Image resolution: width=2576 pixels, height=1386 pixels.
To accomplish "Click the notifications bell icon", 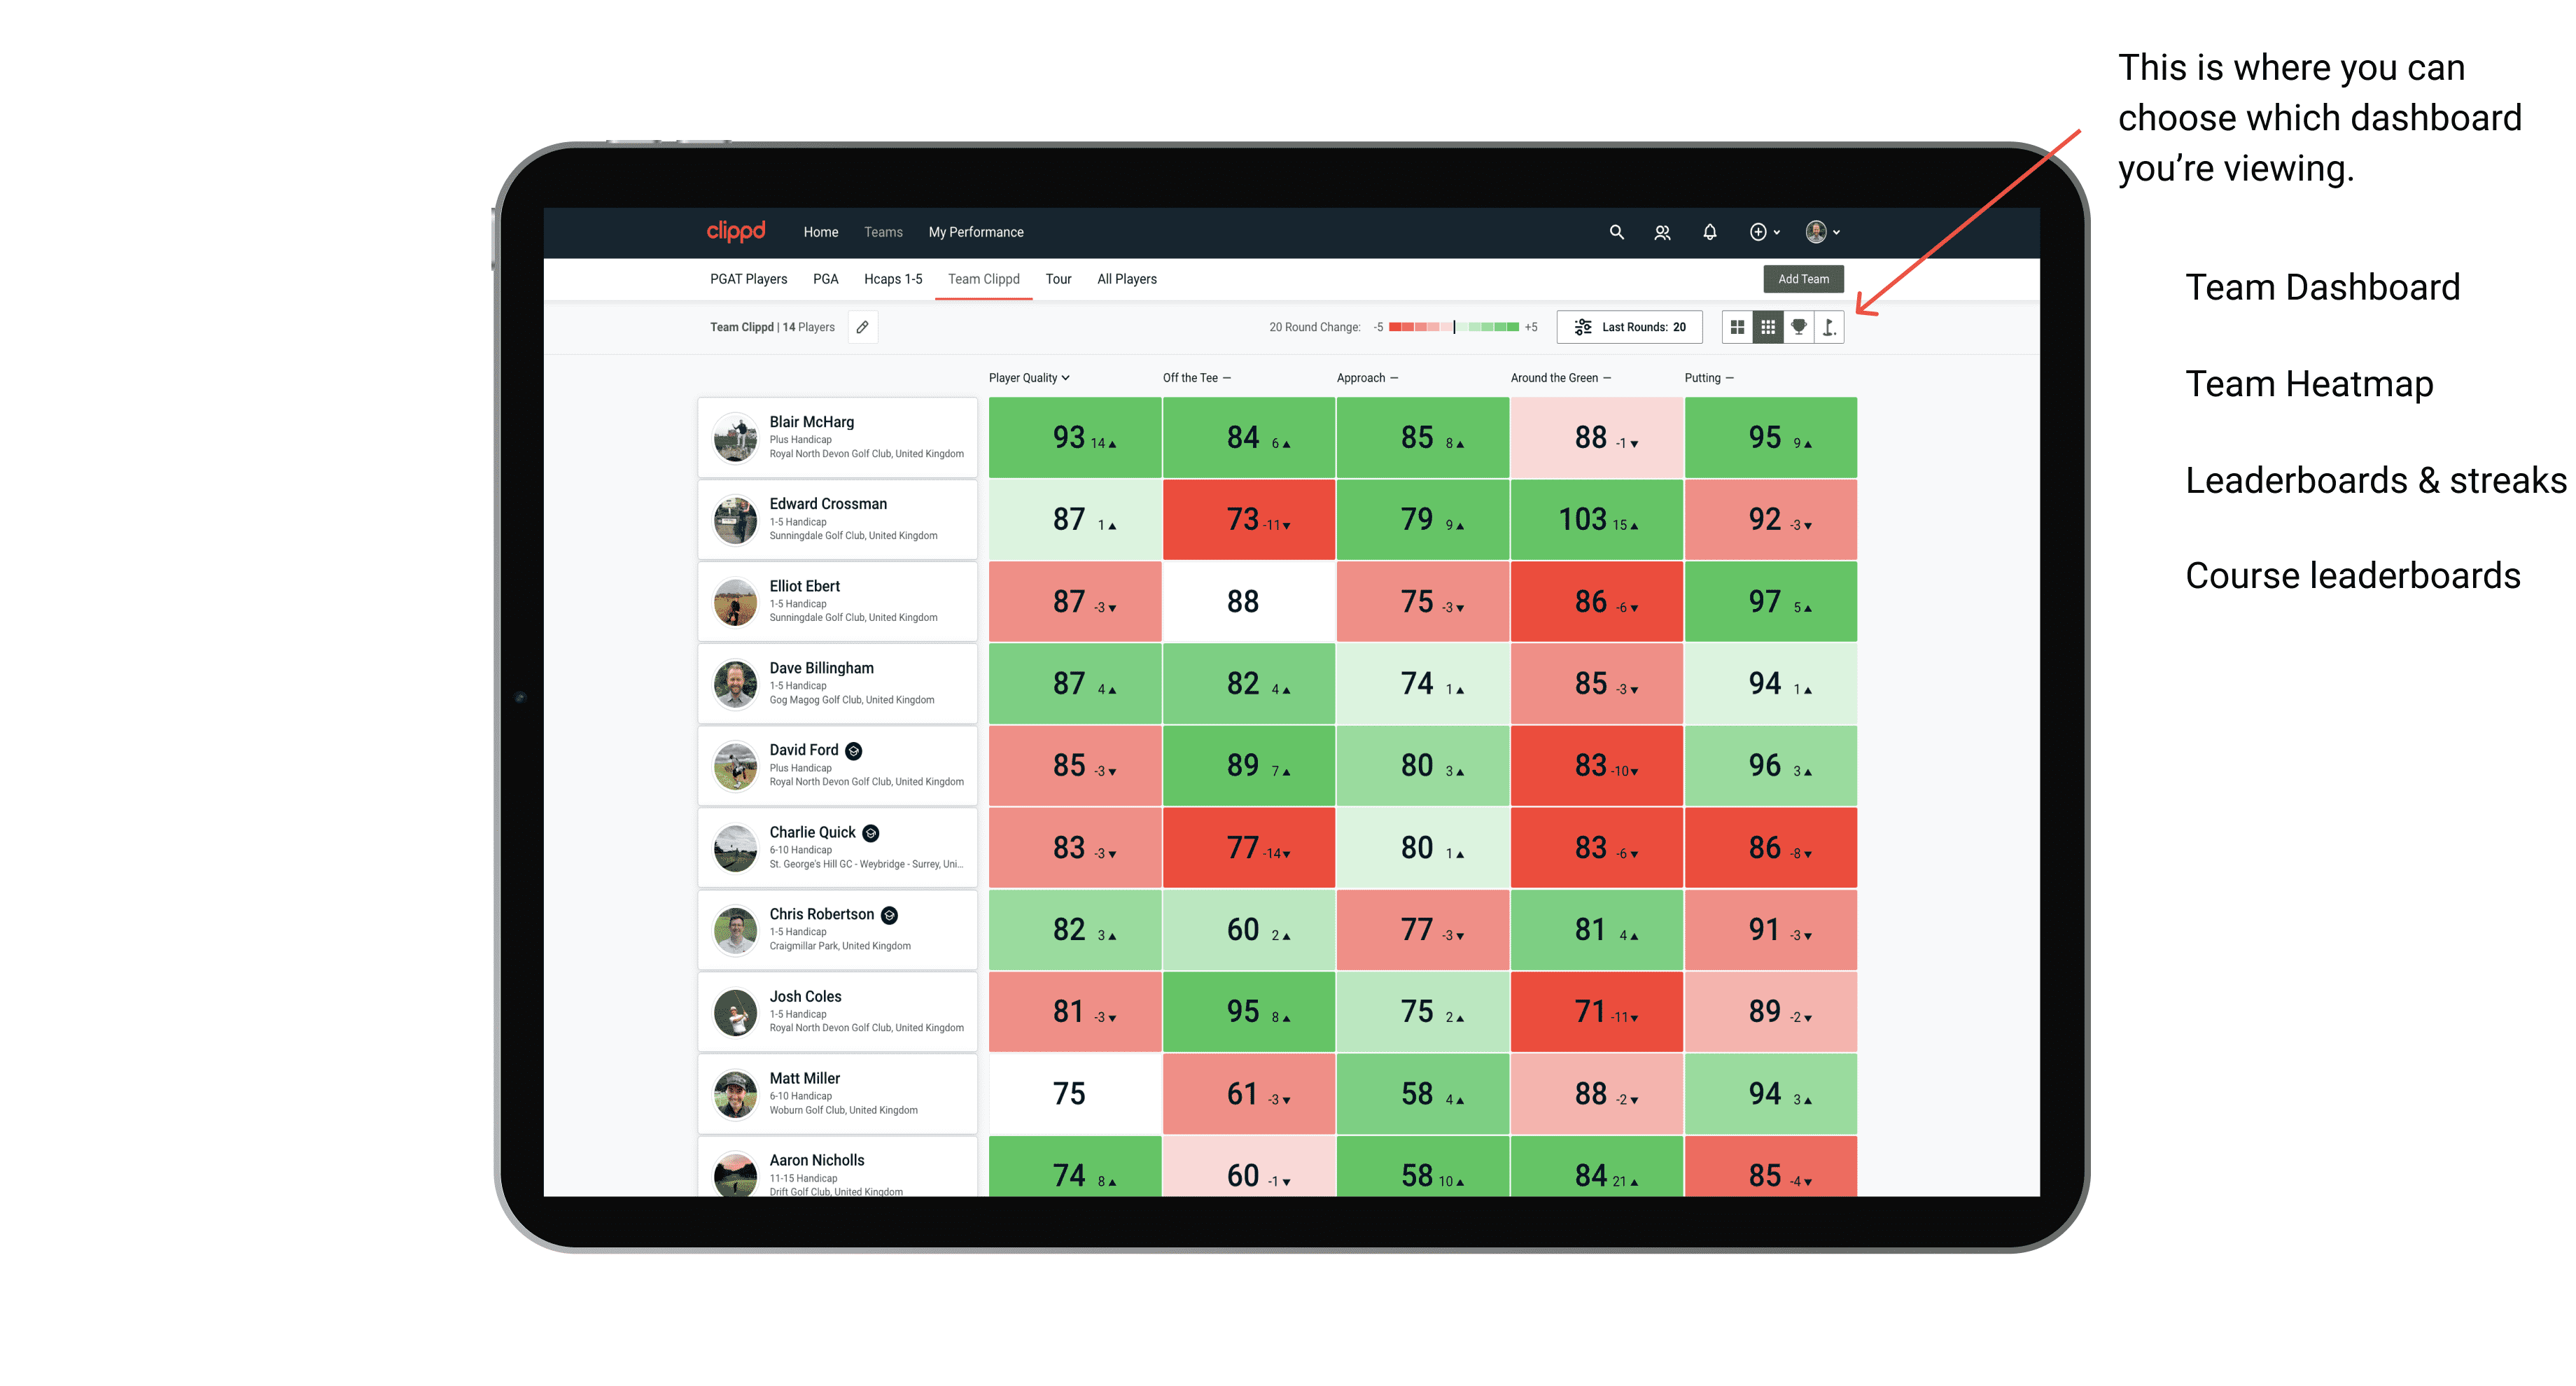I will tap(1706, 232).
